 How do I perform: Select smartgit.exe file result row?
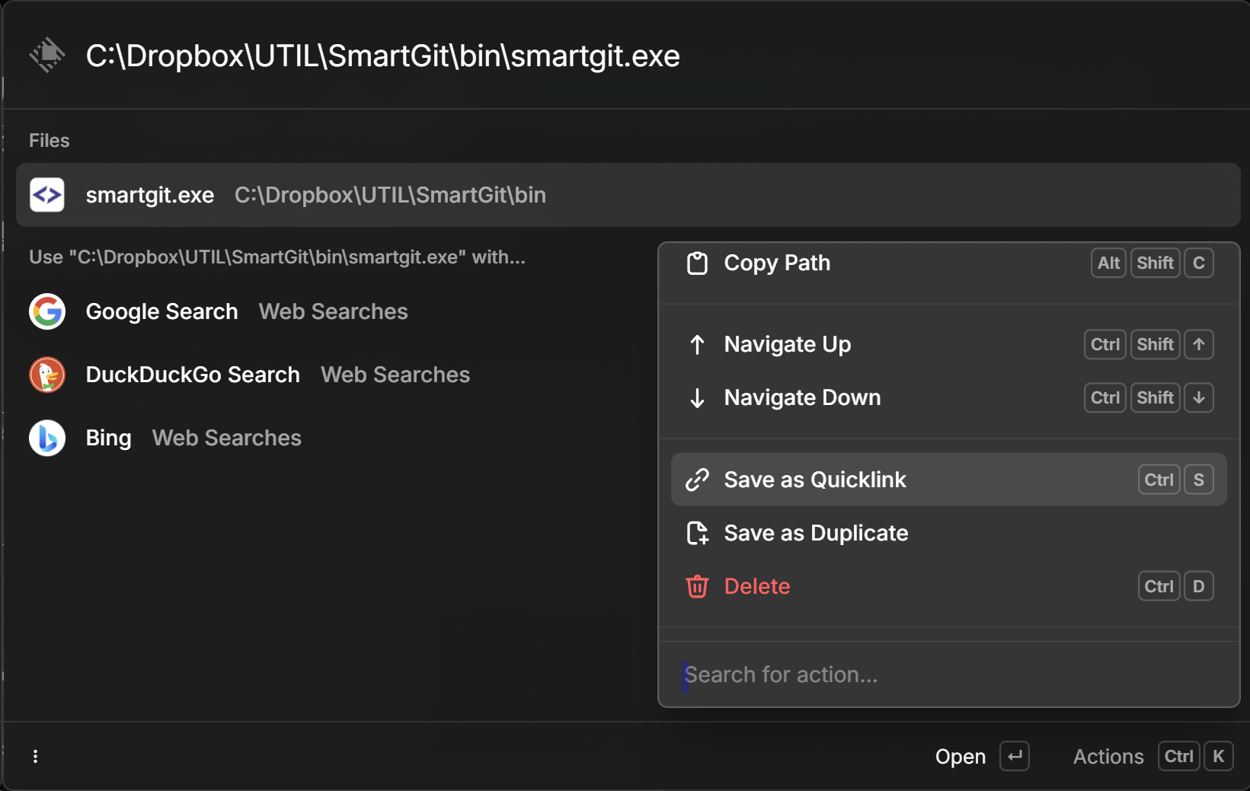(628, 195)
